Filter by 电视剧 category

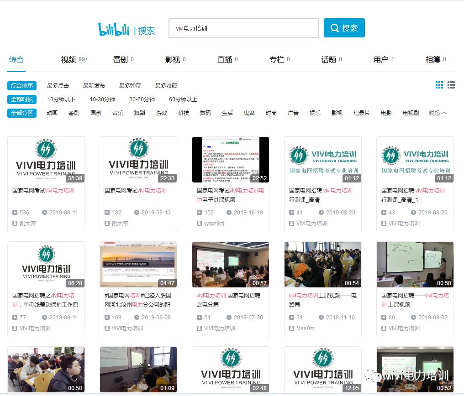point(411,113)
